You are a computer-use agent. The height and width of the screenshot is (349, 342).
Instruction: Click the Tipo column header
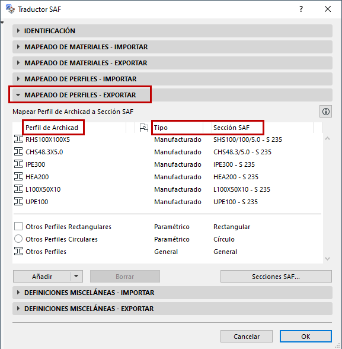pyautogui.click(x=161, y=128)
